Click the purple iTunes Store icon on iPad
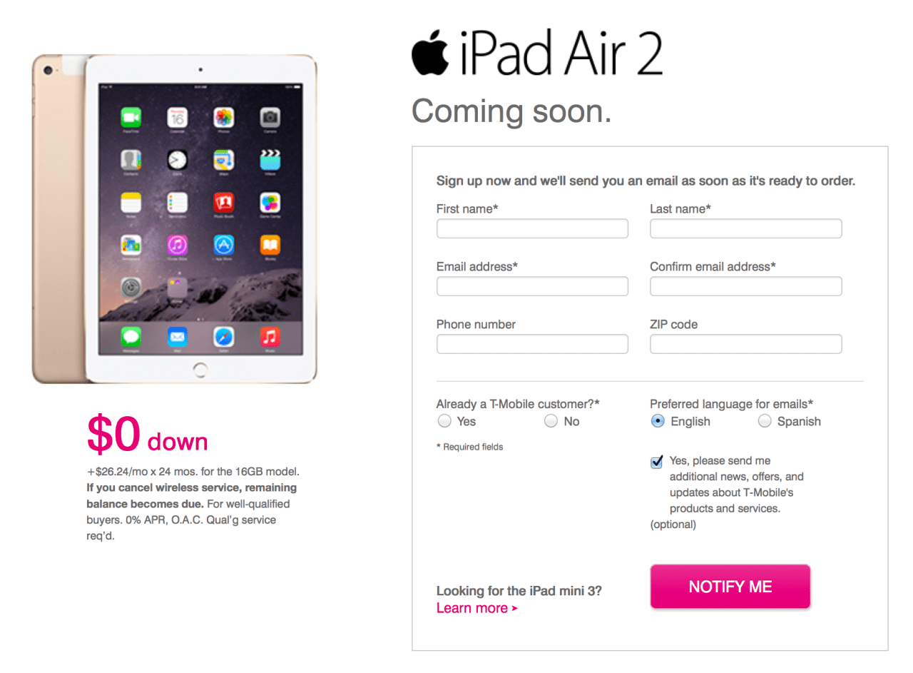The width and height of the screenshot is (913, 673). point(177,246)
